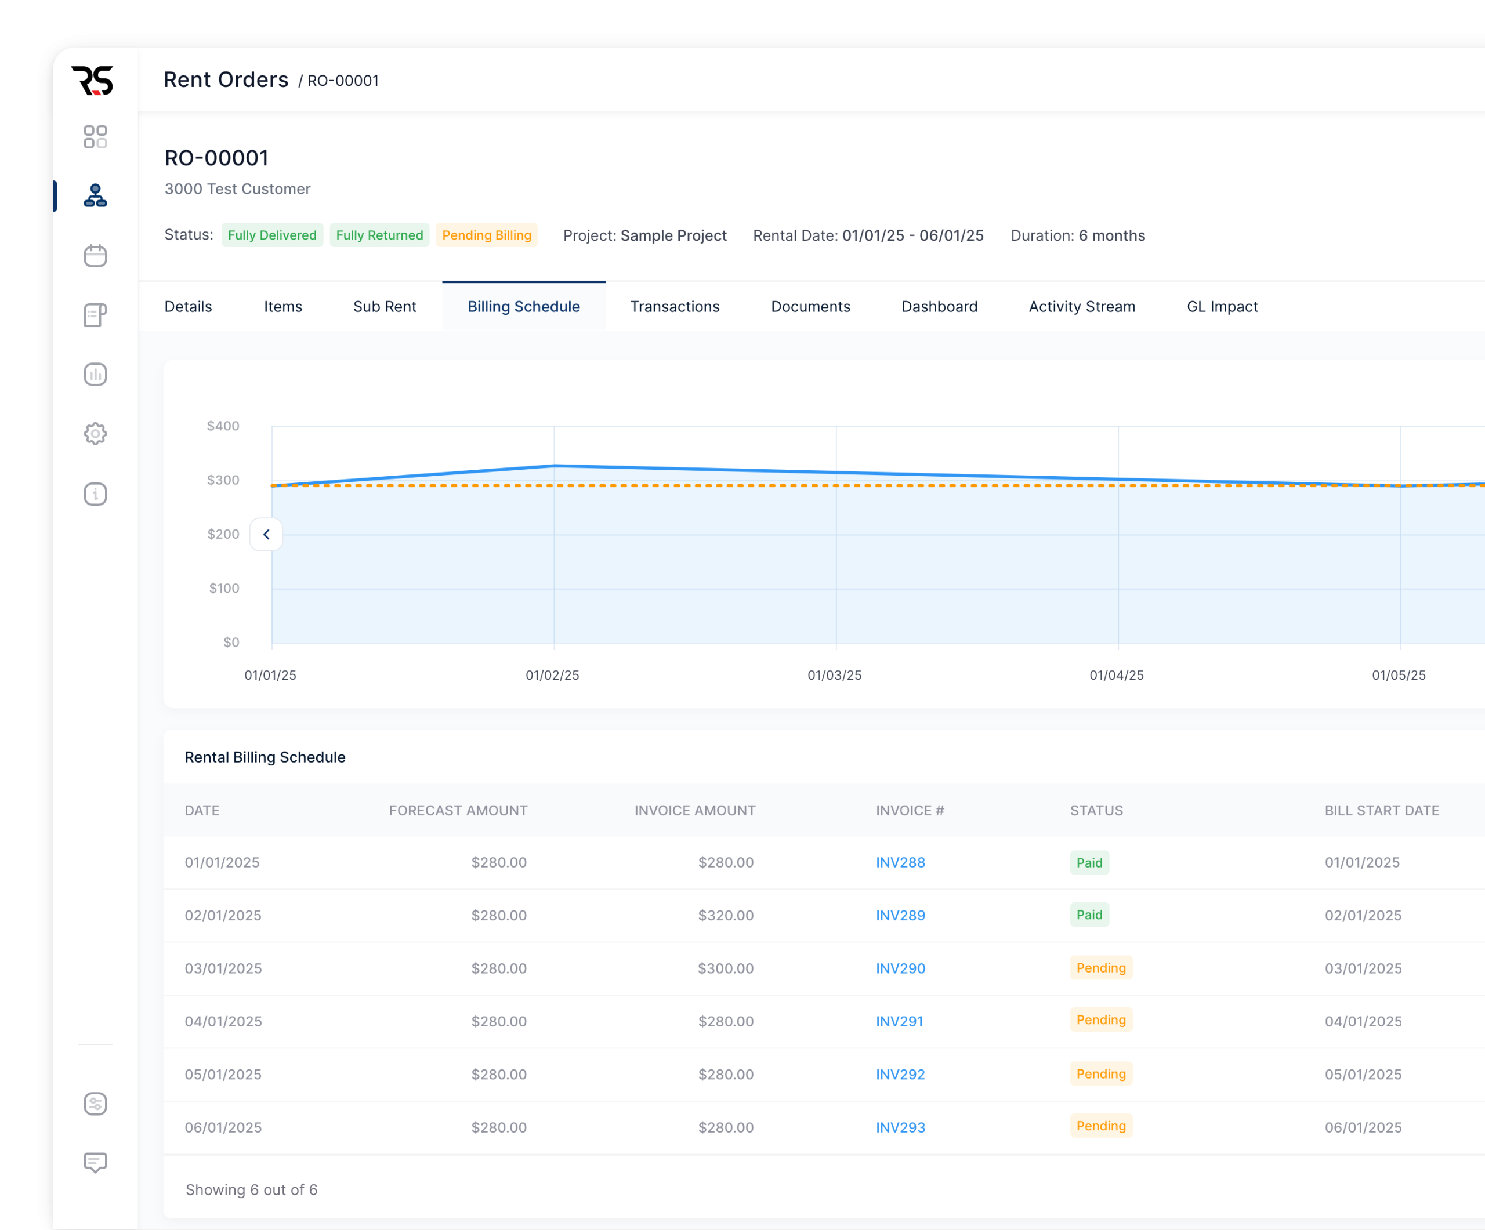
Task: Open the chat feedback icon at bottom
Action: tap(96, 1163)
